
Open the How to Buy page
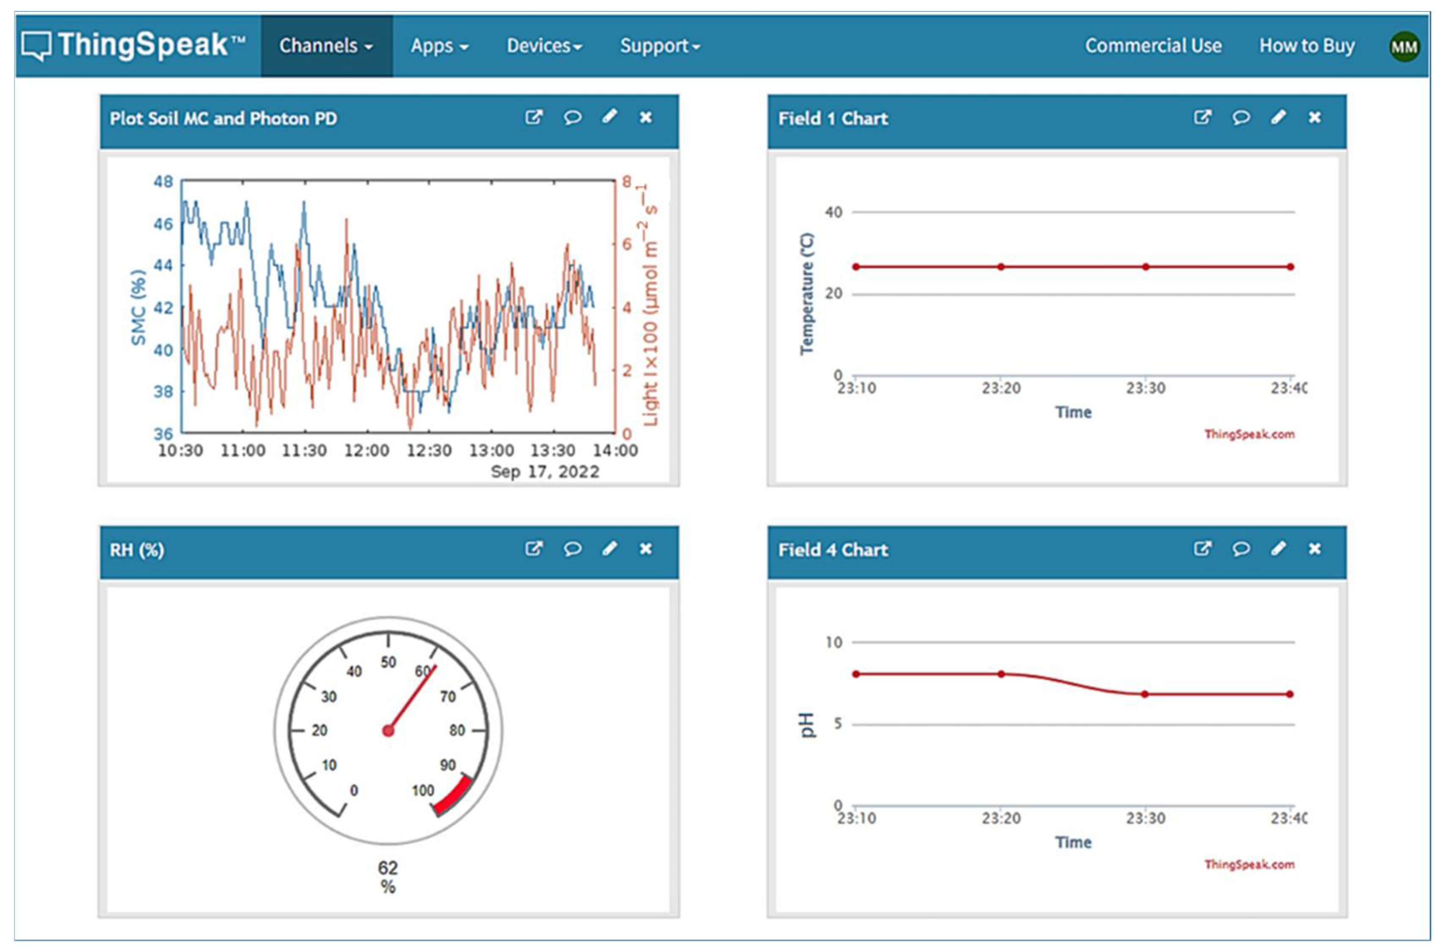click(1306, 46)
